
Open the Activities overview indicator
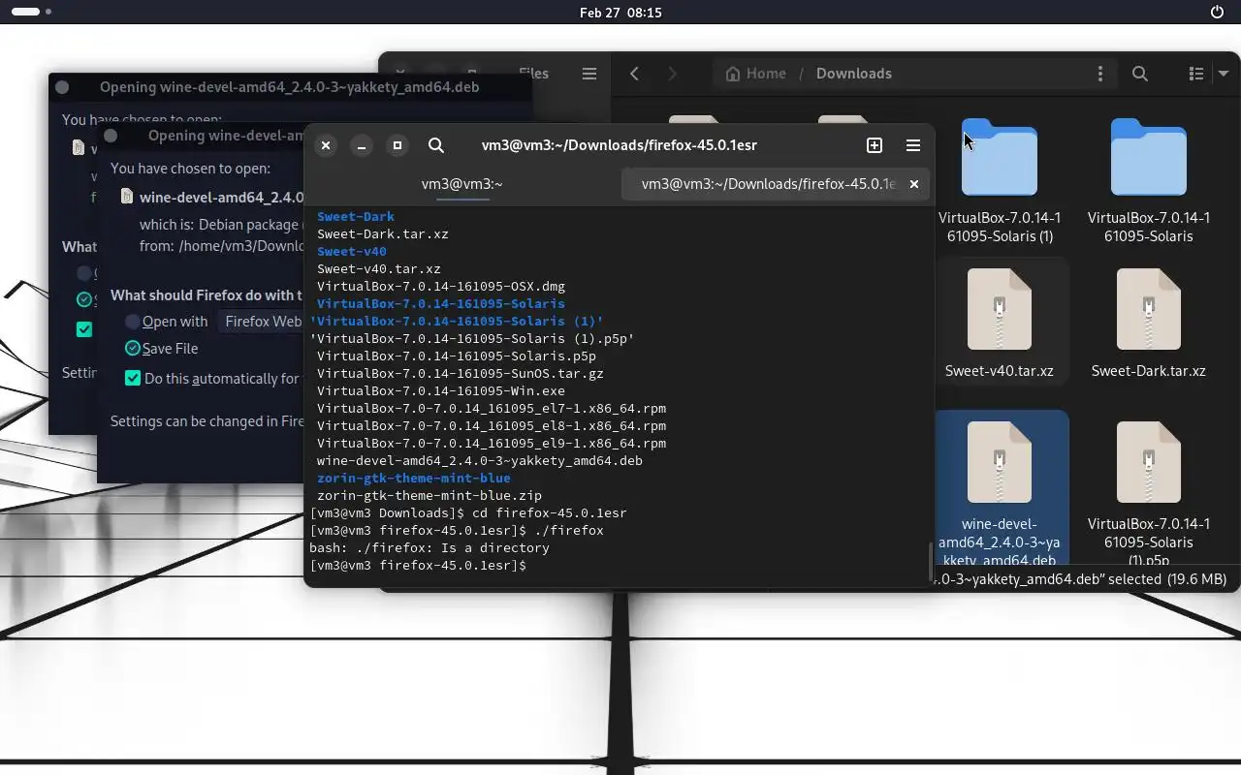32,13
